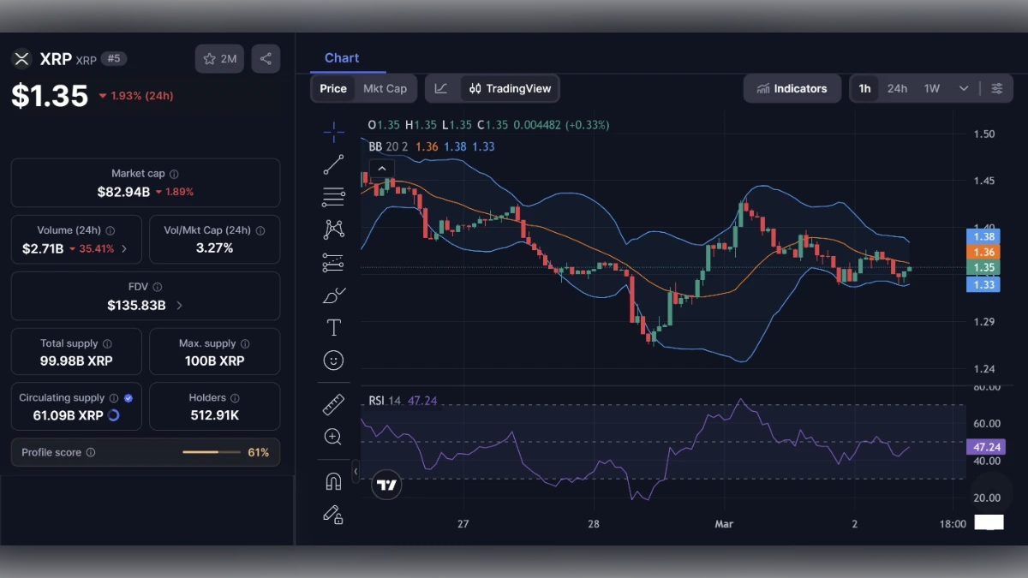Image resolution: width=1028 pixels, height=578 pixels.
Task: Select the 24h timeframe tab
Action: pos(897,88)
